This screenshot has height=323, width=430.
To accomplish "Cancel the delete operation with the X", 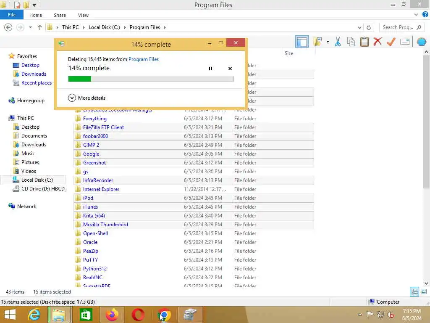I will pos(230,69).
